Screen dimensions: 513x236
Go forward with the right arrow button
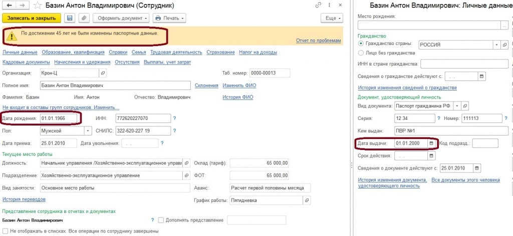23,5
